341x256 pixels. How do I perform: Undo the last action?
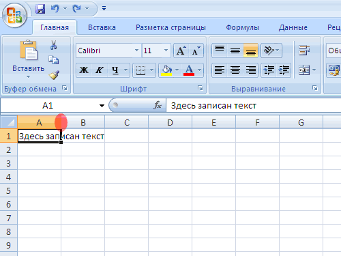[55, 9]
